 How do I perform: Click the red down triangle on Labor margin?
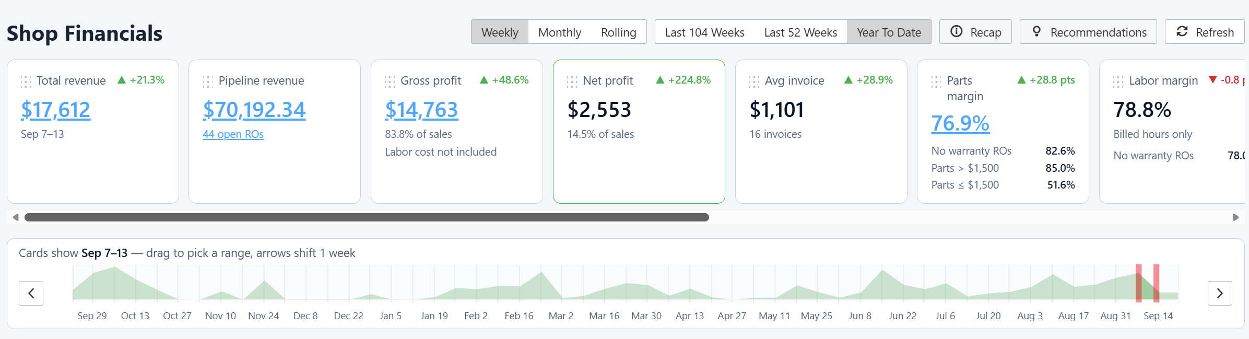[x=1213, y=80]
